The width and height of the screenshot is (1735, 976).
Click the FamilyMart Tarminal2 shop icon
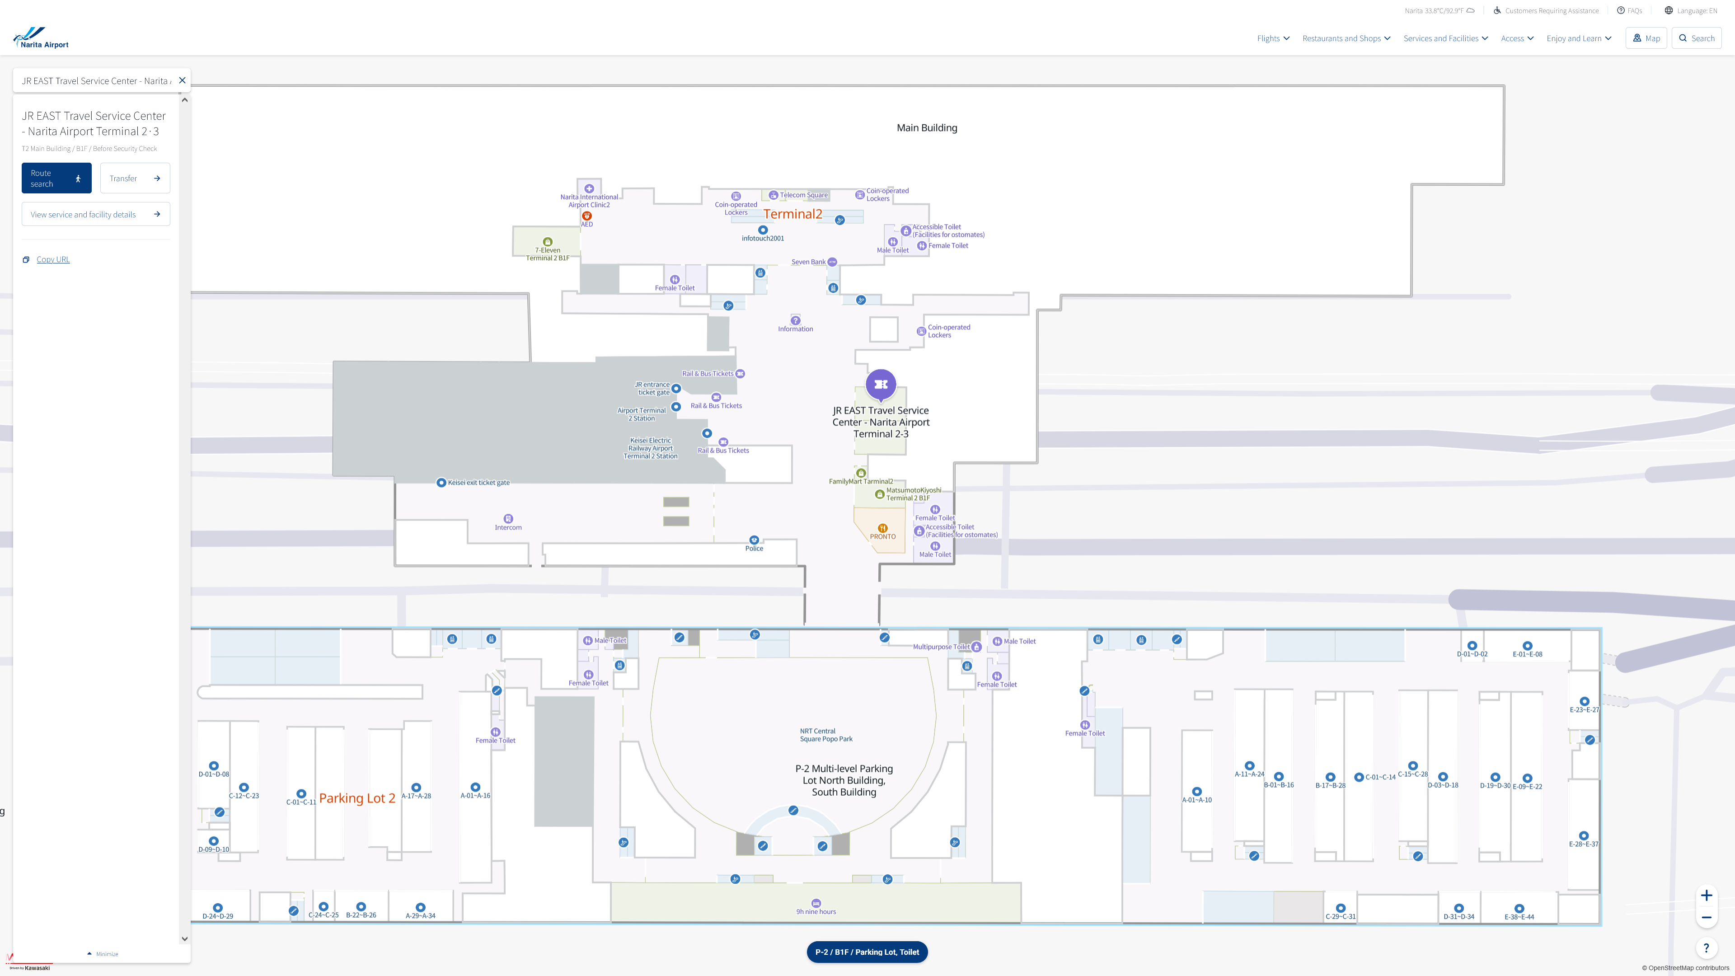pos(861,473)
